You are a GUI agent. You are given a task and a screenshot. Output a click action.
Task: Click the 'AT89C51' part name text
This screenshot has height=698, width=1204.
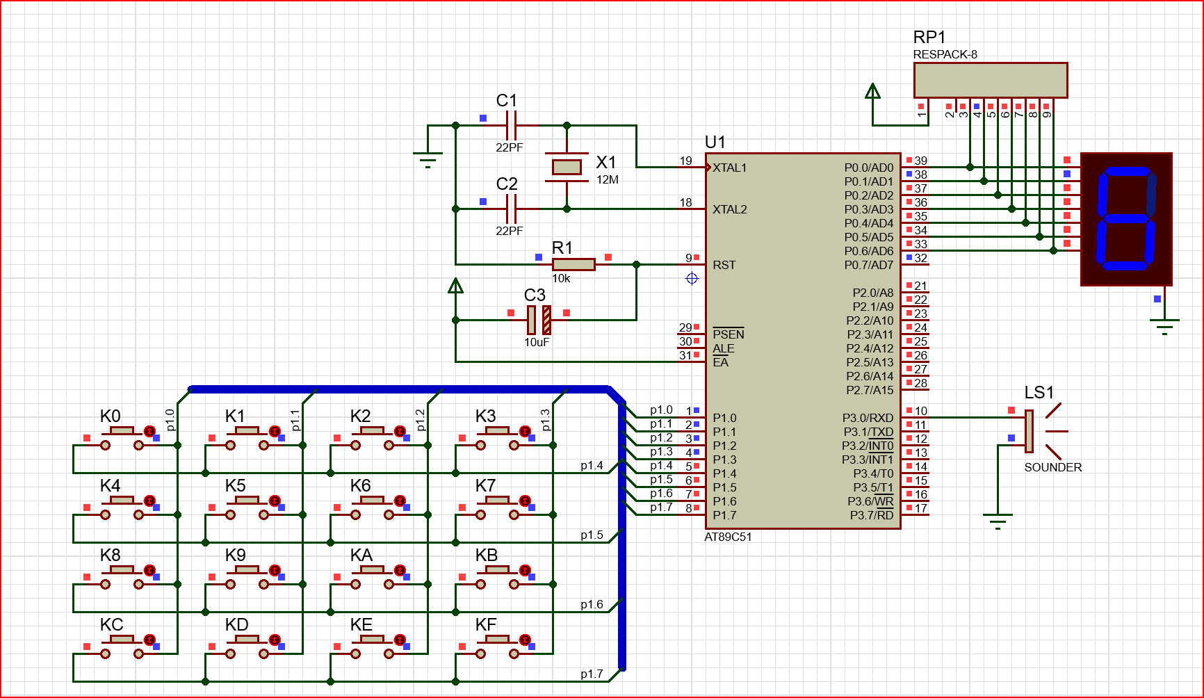[x=728, y=537]
